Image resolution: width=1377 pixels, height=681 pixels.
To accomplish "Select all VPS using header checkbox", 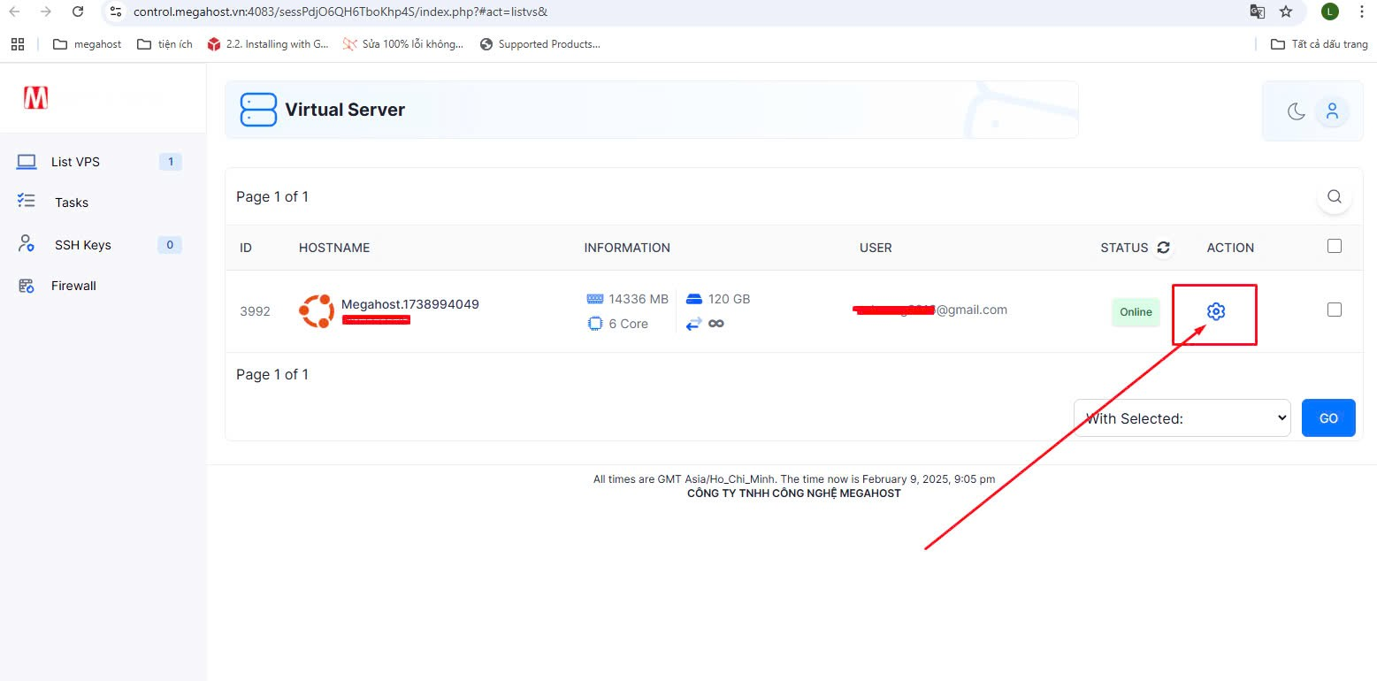I will [1334, 247].
